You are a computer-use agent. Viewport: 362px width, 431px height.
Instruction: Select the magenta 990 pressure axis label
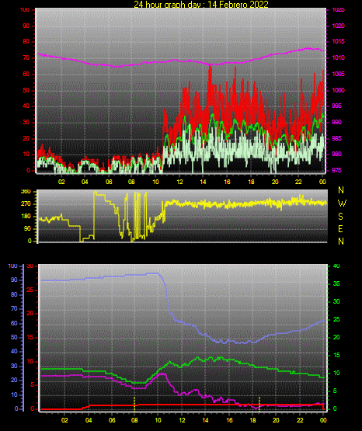click(x=336, y=122)
